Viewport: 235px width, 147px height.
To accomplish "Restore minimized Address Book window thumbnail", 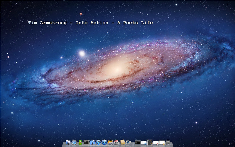I will (162, 143).
